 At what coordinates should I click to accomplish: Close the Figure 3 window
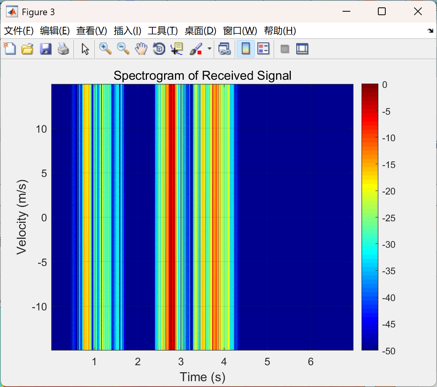click(418, 11)
